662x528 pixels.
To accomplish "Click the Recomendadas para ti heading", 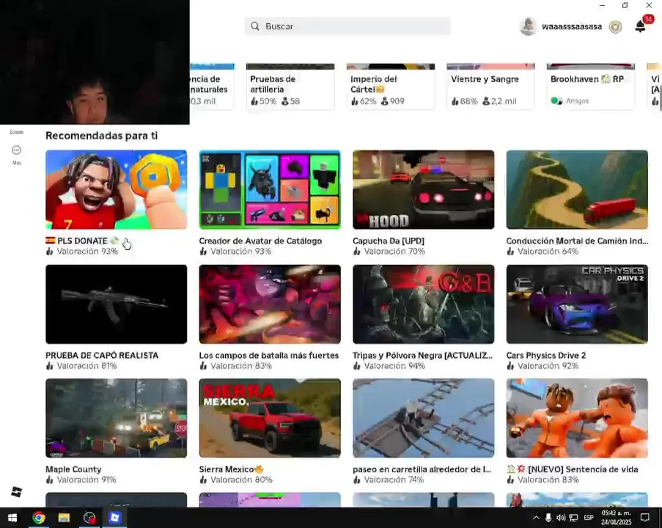I will (x=101, y=136).
